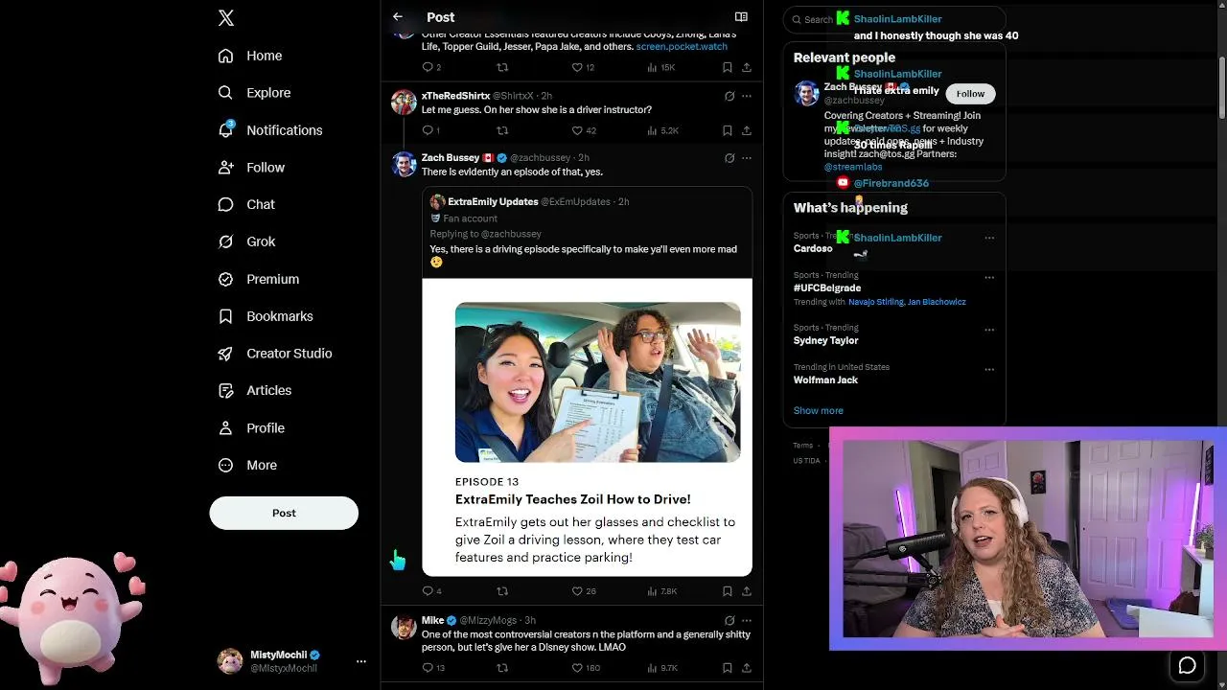
Task: Open more options on Mike's tweet
Action: click(x=747, y=620)
